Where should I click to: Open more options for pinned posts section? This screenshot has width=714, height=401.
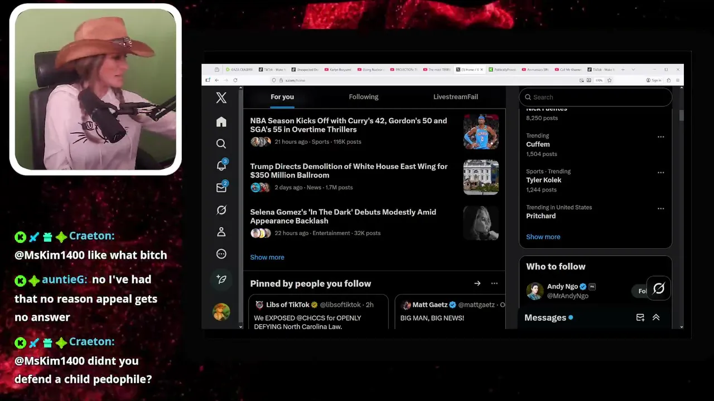tap(494, 283)
